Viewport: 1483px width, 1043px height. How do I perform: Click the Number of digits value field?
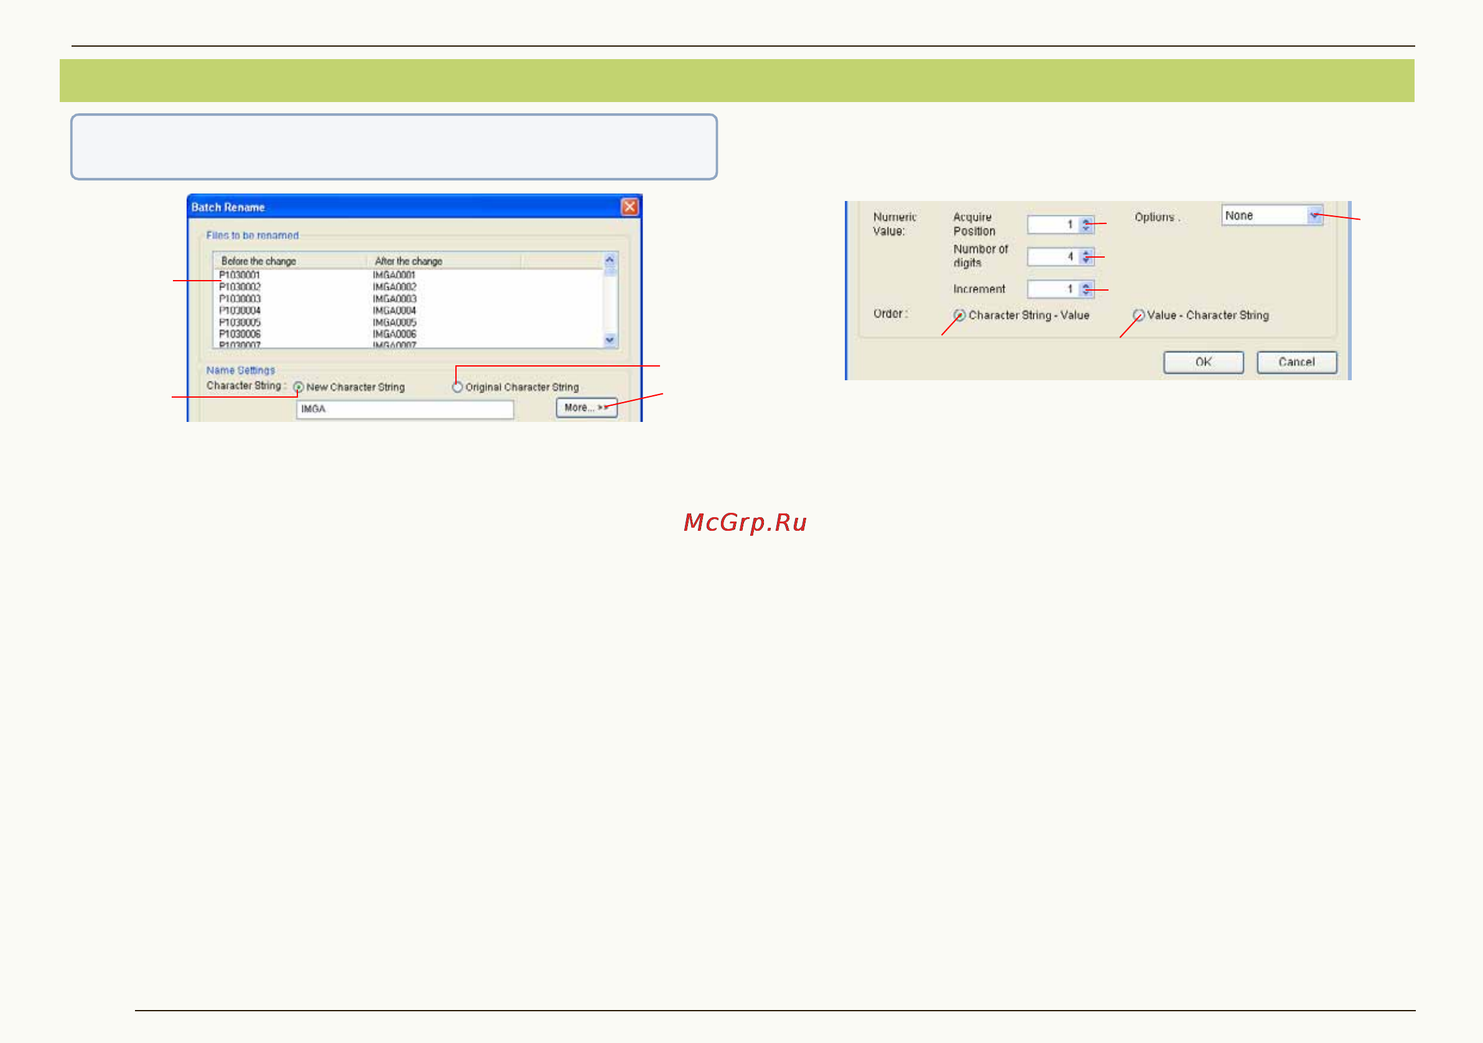1053,256
